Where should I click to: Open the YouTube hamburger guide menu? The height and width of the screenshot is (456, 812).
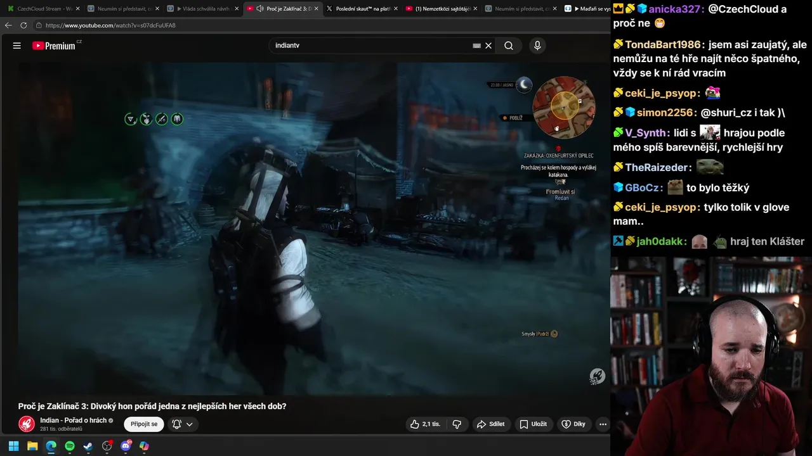coord(17,46)
